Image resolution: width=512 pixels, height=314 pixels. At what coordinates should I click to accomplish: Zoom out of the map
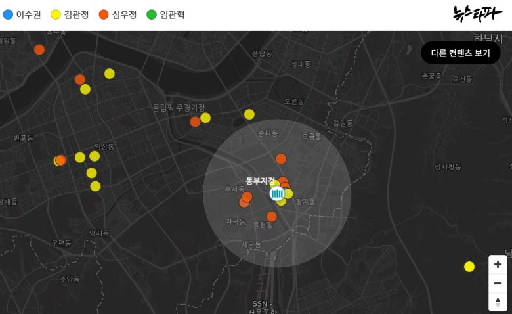[x=498, y=283]
